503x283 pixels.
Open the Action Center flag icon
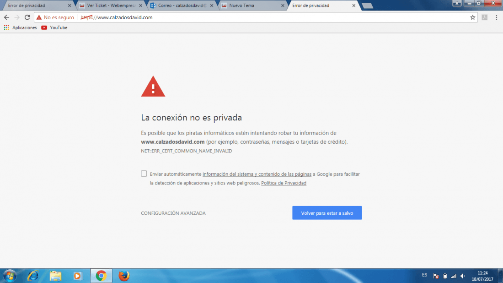click(x=436, y=276)
